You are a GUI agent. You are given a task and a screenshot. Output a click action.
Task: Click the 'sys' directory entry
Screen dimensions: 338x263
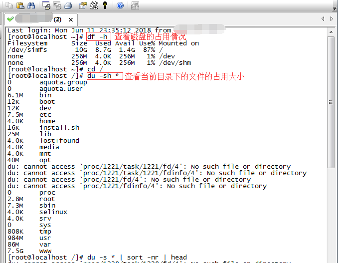click(x=45, y=225)
